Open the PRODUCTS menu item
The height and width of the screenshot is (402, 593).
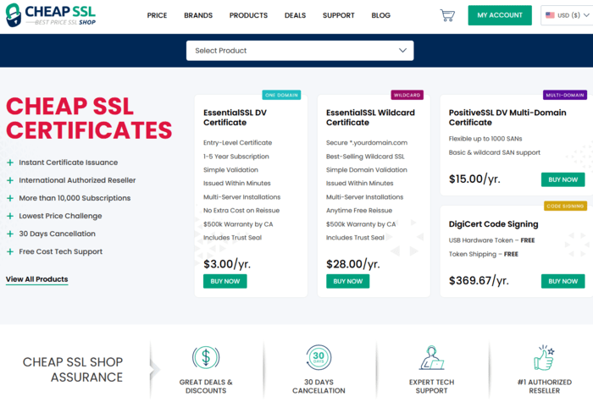[248, 15]
